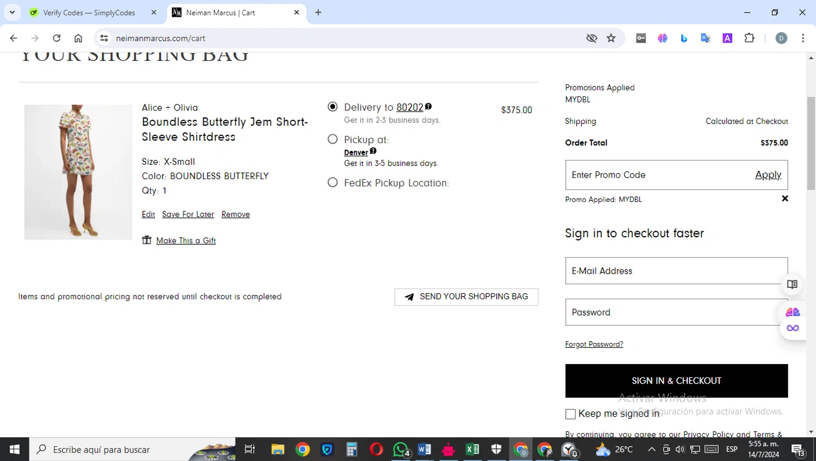Screen dimensions: 816x461
Task: Click Sign In & Checkout button
Action: 676,380
